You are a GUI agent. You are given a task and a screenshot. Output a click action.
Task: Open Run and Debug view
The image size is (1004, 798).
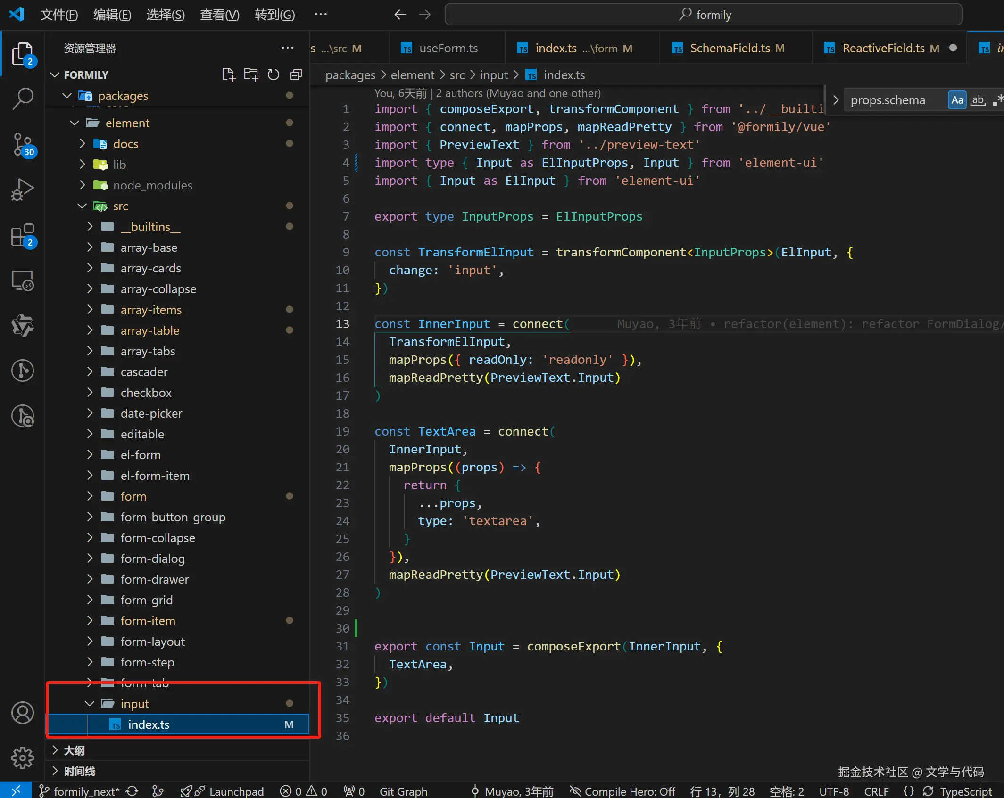pyautogui.click(x=22, y=189)
